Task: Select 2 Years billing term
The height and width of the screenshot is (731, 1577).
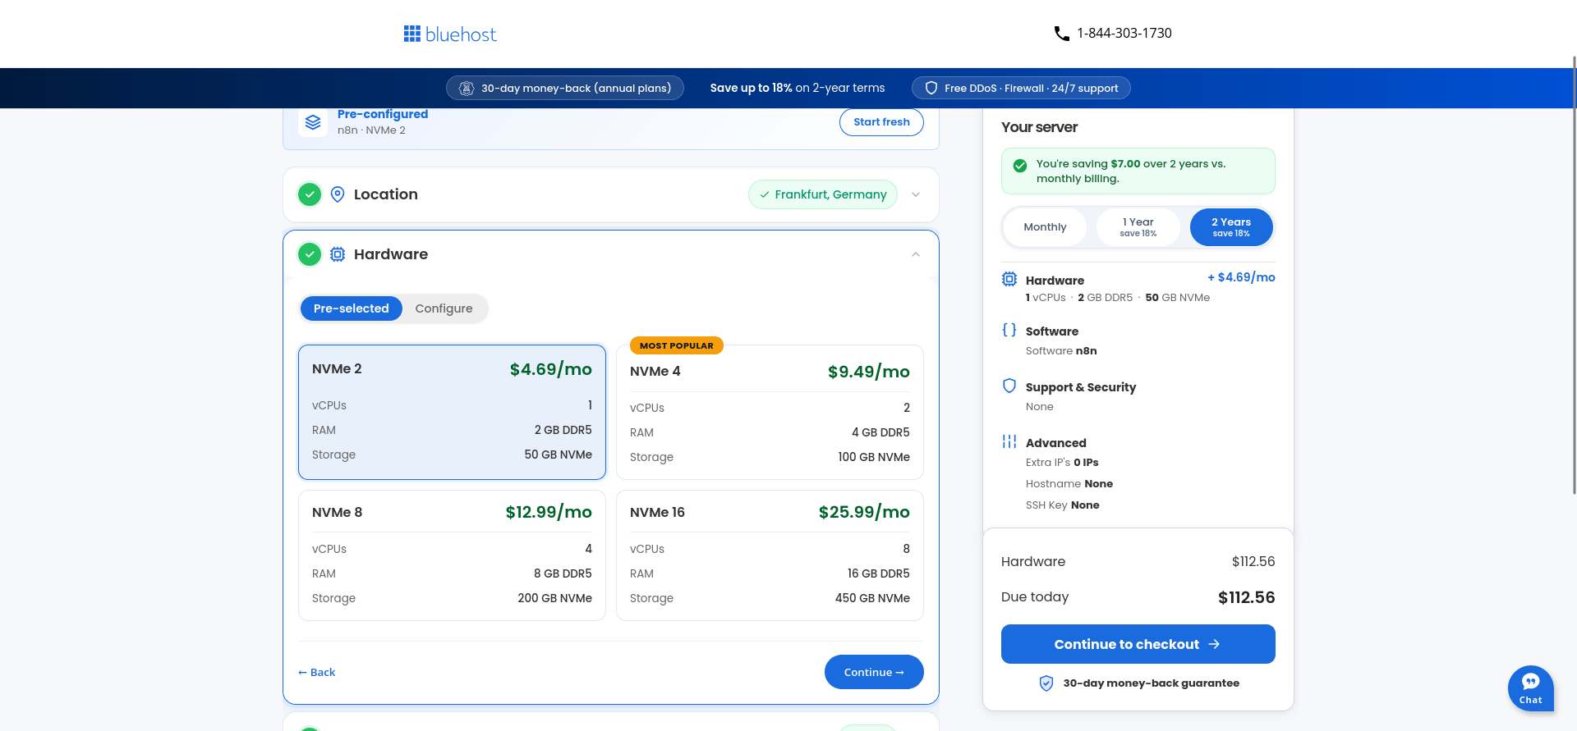Action: (1231, 227)
